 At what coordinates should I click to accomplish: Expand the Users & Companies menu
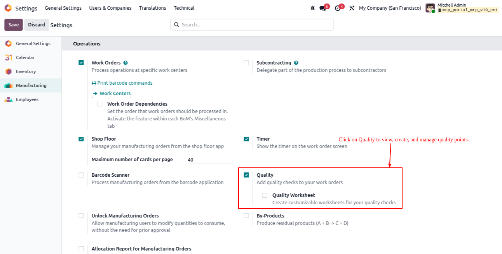[x=110, y=8]
